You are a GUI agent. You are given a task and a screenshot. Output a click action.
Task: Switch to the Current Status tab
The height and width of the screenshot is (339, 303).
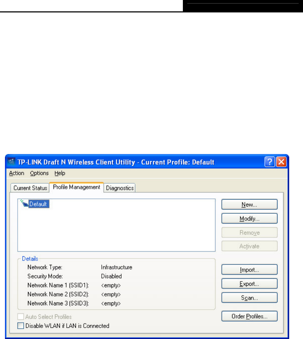(x=30, y=188)
